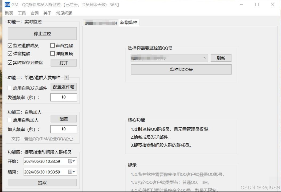Open calendar picker for 结束 date
Image resolution: width=281 pixels, height=192 pixels.
tap(70, 172)
